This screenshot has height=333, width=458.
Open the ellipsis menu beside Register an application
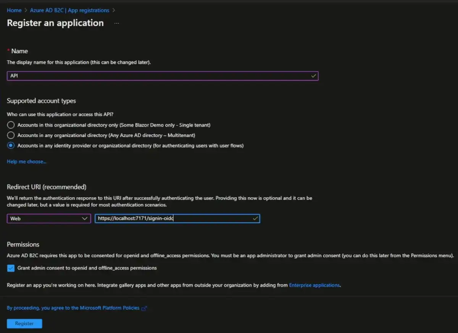click(x=116, y=23)
